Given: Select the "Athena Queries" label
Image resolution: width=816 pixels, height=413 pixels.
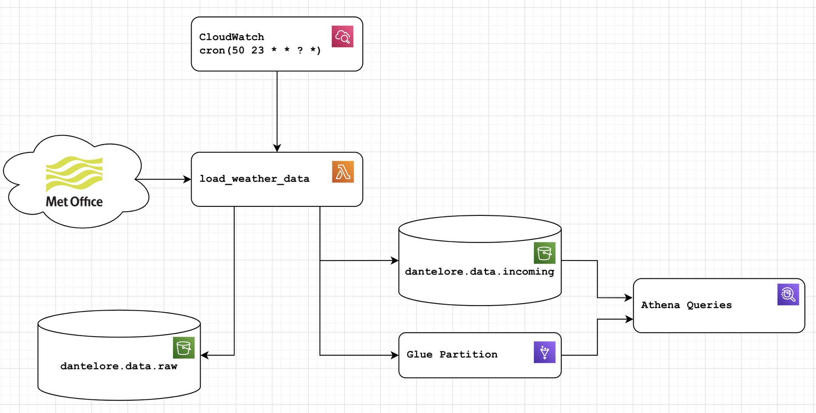Looking at the screenshot, I should click(686, 305).
